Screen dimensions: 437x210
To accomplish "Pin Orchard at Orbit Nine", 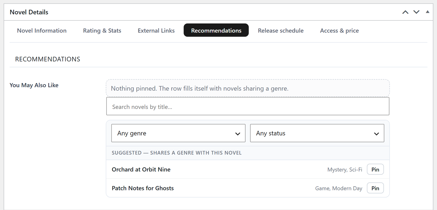I will pos(375,169).
